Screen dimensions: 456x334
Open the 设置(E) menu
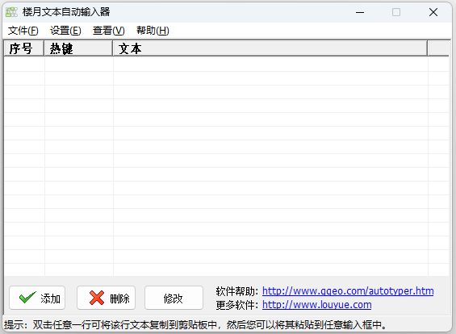tap(65, 31)
